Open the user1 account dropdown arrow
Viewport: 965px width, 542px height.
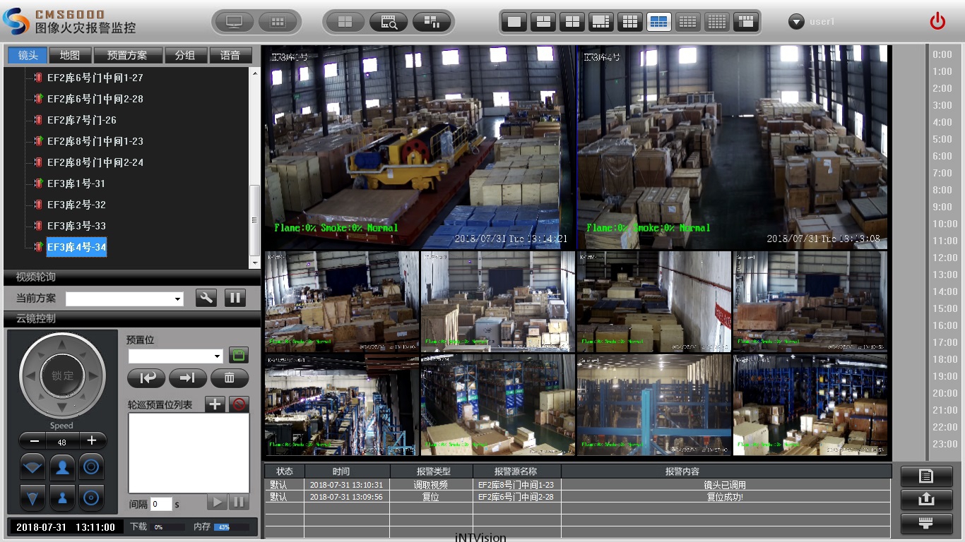[796, 22]
